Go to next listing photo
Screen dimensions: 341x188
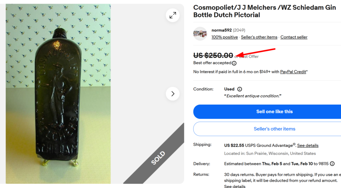pos(172,94)
